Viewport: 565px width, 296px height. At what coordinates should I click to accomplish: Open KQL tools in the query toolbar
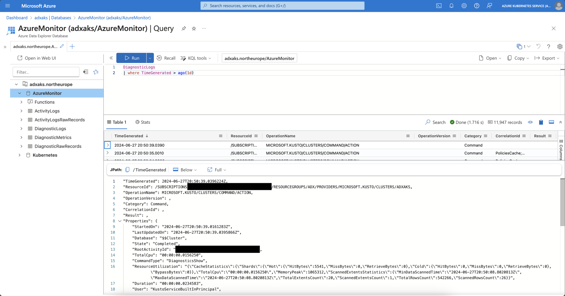click(x=196, y=58)
